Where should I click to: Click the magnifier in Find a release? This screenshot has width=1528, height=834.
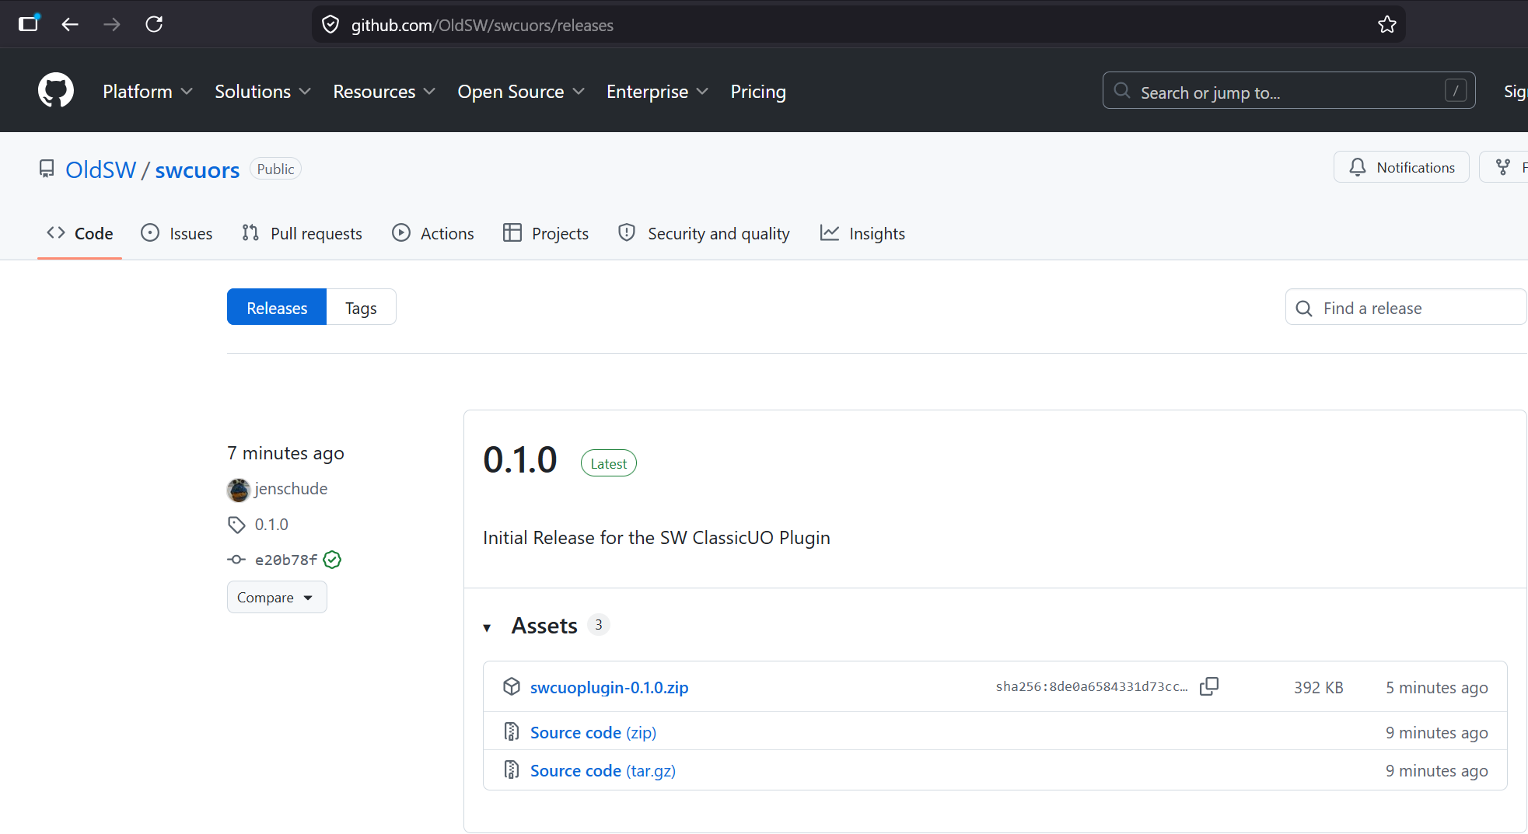click(x=1304, y=309)
